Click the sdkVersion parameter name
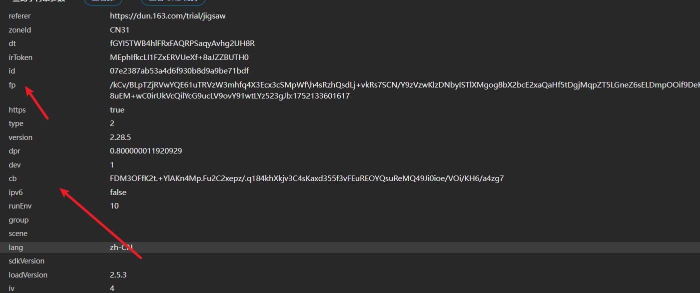 click(26, 261)
